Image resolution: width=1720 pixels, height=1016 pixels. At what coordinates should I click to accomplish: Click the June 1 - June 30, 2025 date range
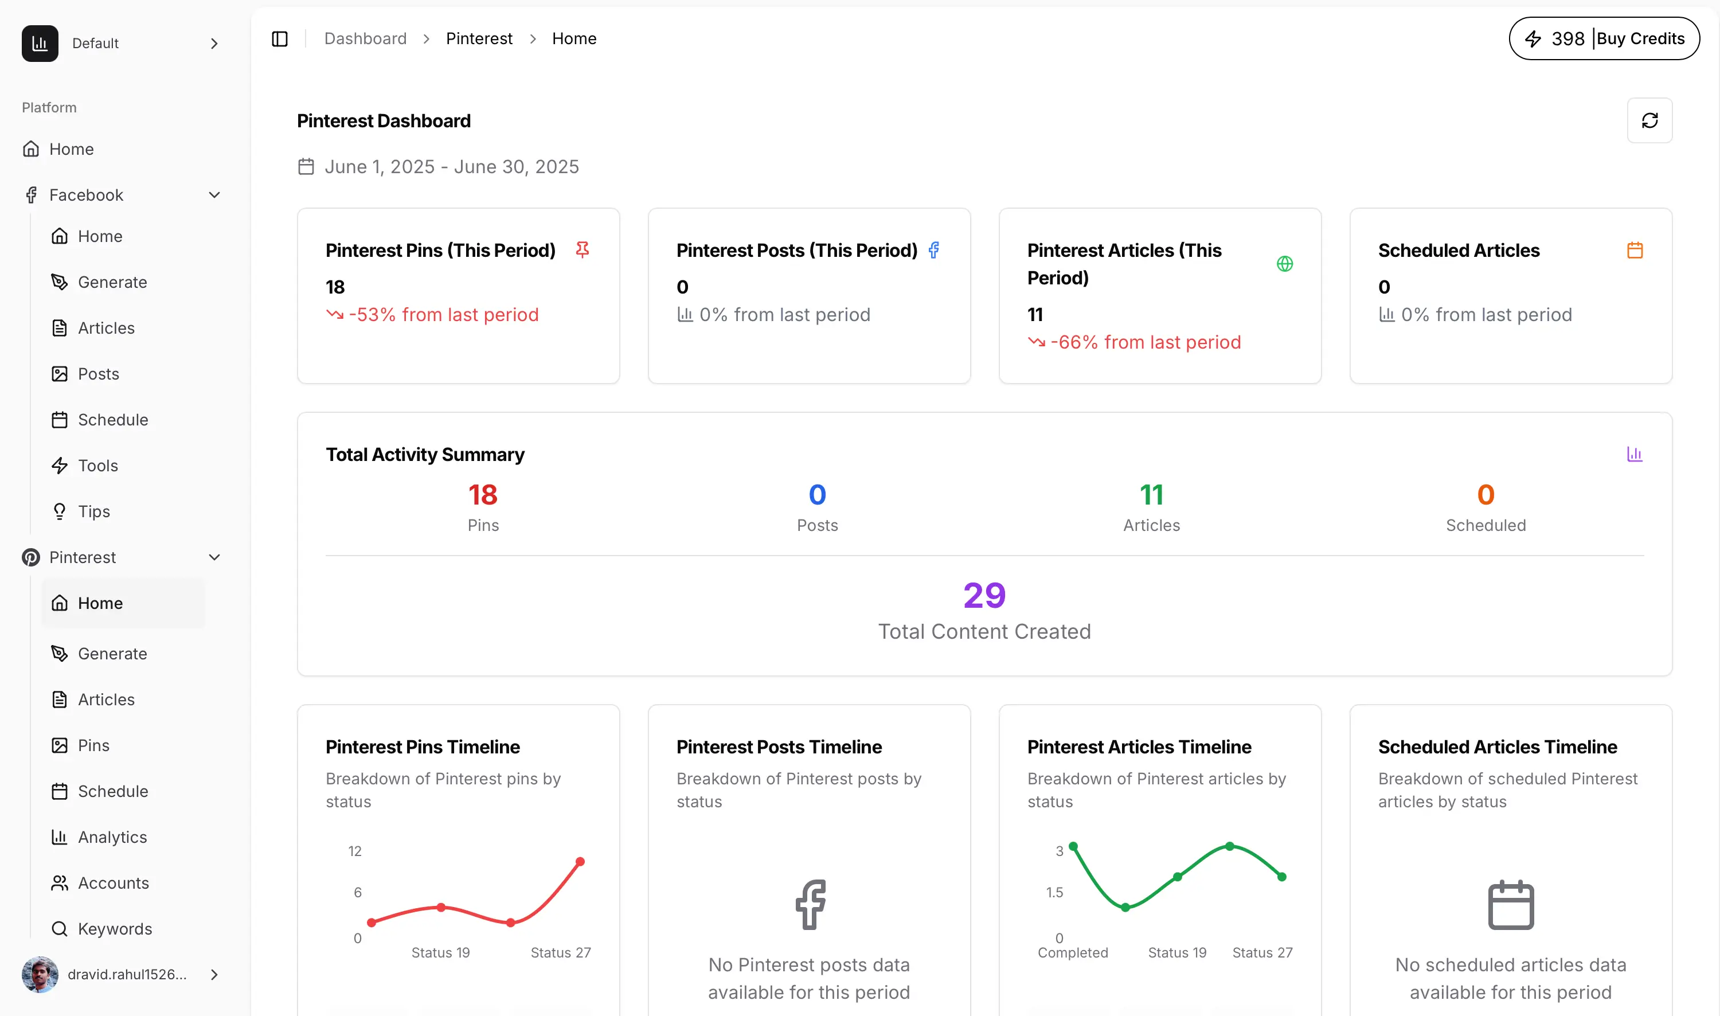tap(452, 166)
